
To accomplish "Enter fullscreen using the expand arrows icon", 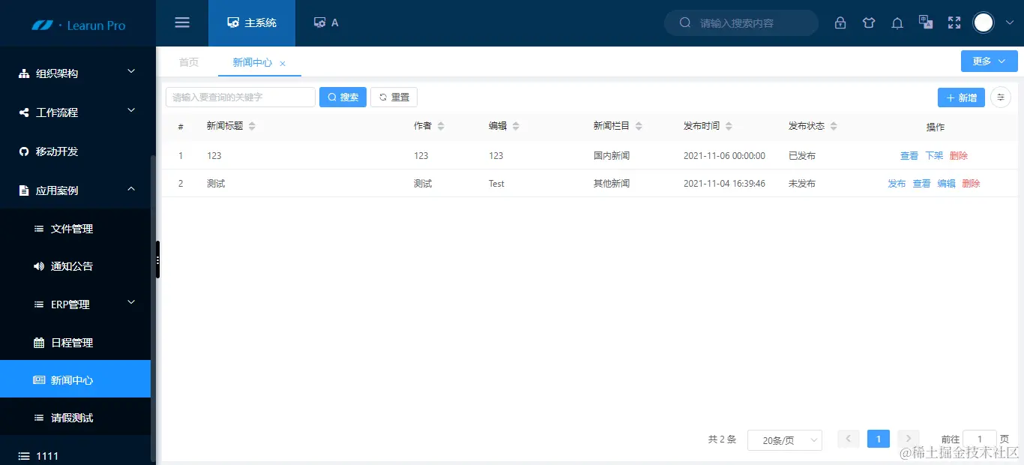I will (x=954, y=22).
